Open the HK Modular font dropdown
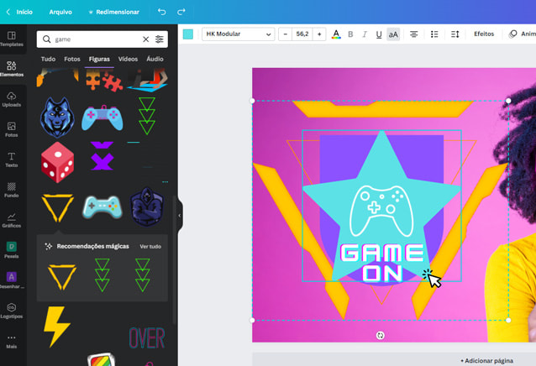This screenshot has height=366, width=536. tap(239, 34)
